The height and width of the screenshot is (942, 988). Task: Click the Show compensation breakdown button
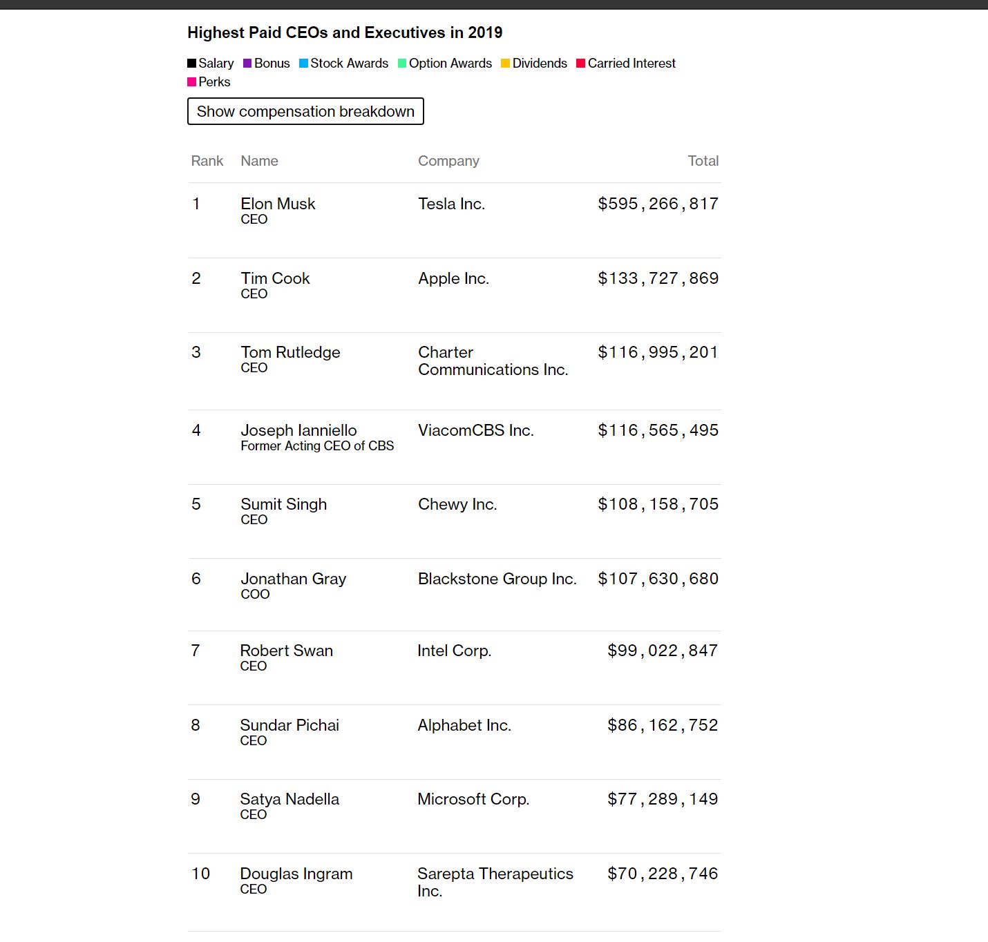(x=305, y=111)
